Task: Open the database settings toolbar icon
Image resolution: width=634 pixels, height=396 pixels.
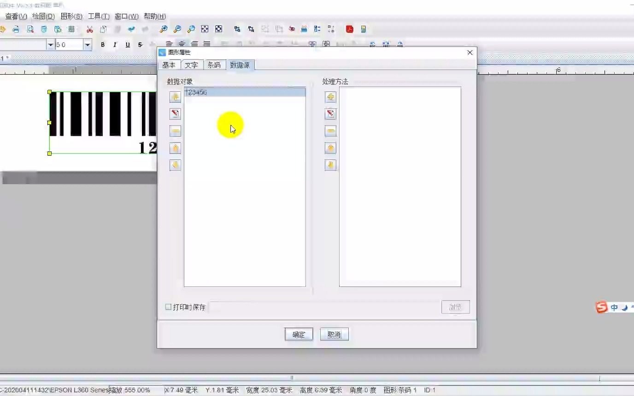Action: (44, 29)
